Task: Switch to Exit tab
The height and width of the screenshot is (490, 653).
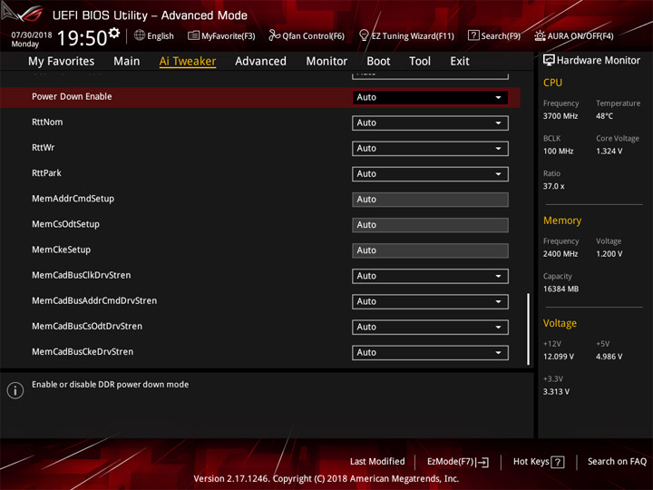Action: pos(460,62)
